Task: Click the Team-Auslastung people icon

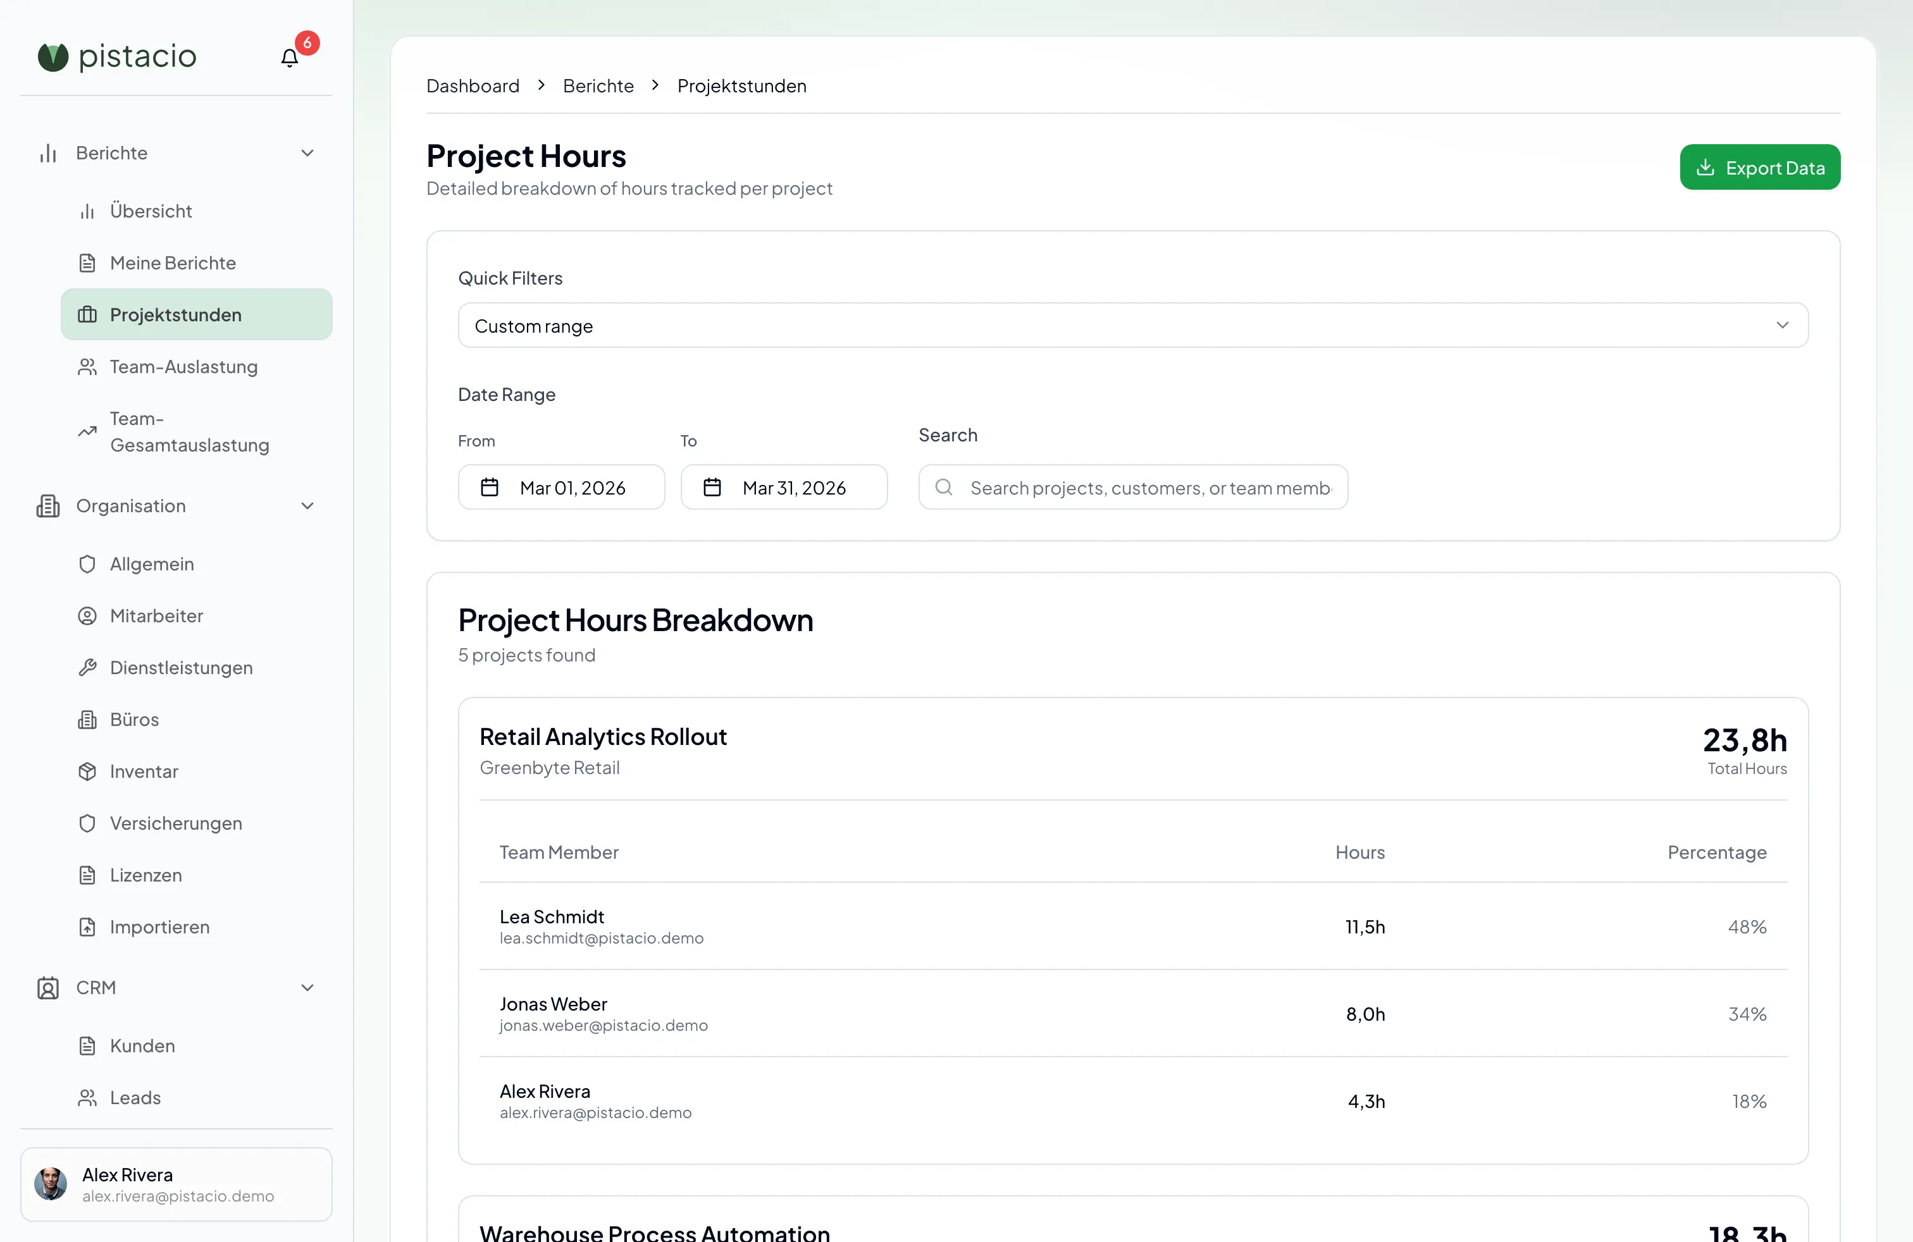Action: point(87,367)
